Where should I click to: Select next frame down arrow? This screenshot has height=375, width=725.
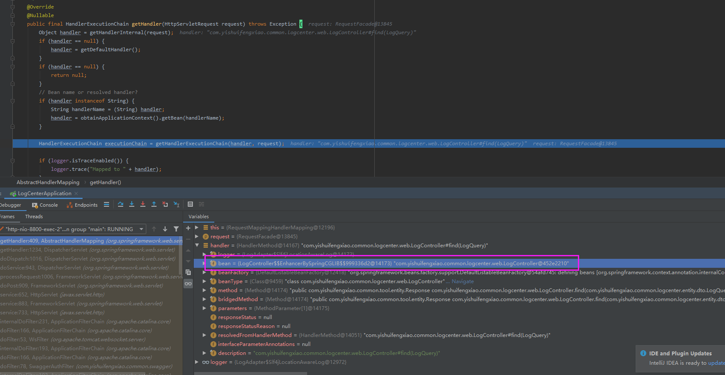pos(165,229)
